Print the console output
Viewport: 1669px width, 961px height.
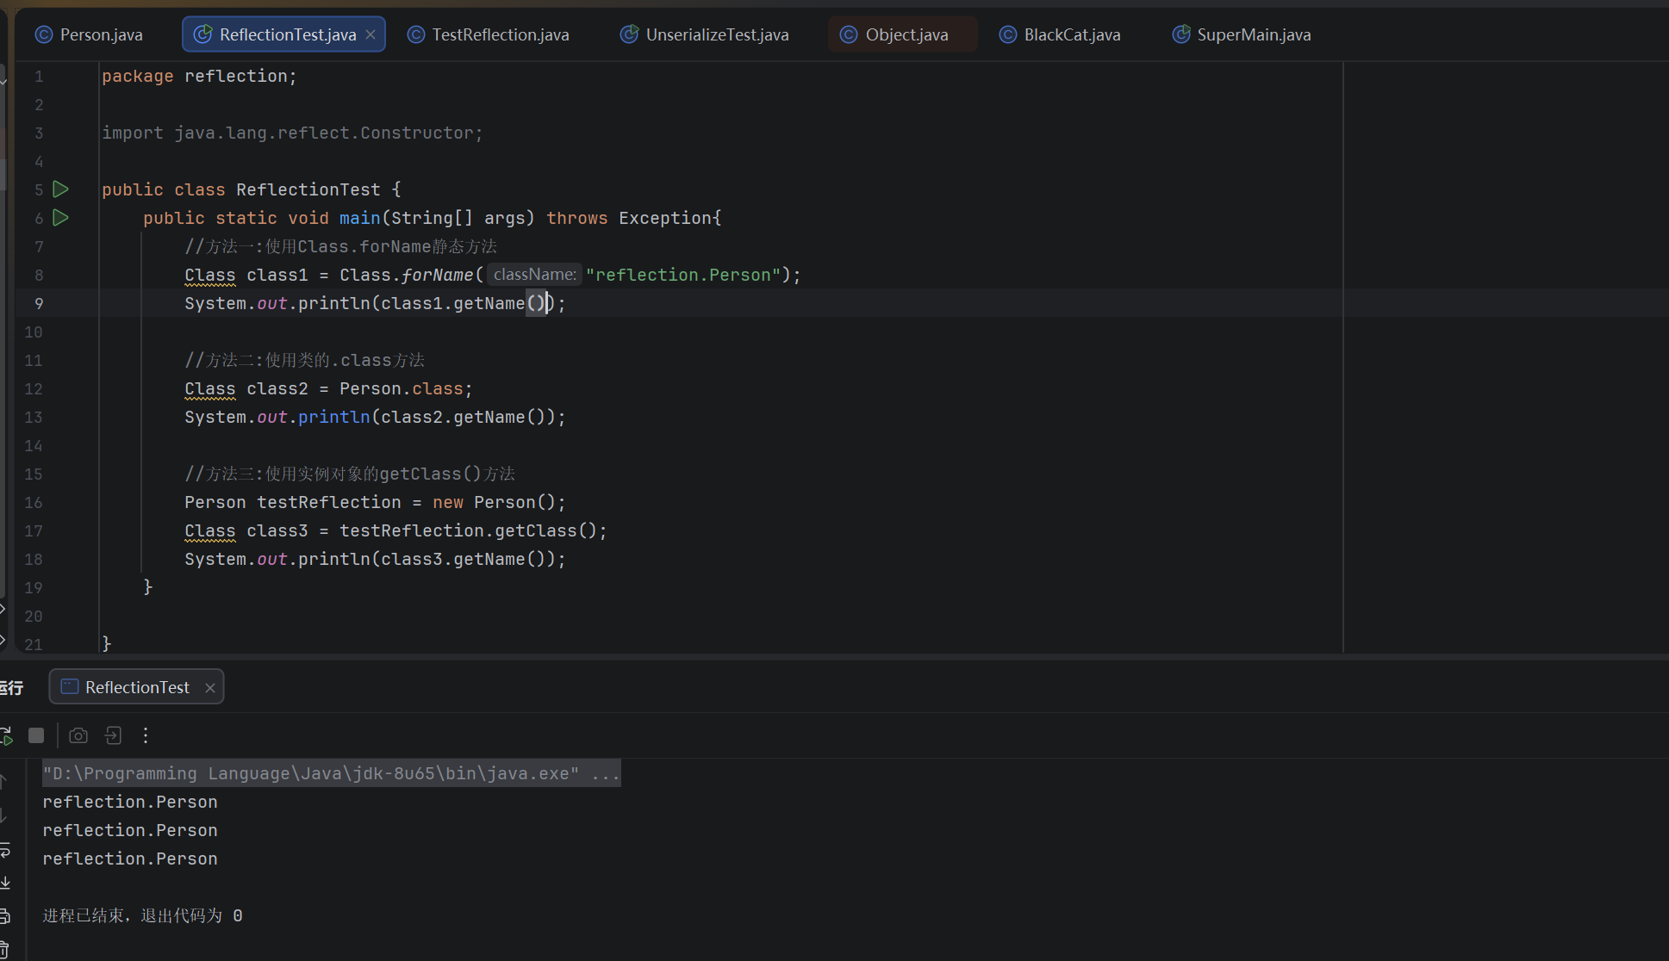(x=4, y=916)
